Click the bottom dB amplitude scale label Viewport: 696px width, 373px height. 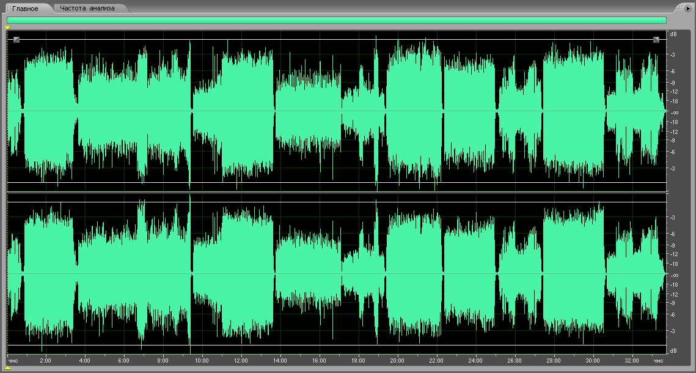coord(673,351)
